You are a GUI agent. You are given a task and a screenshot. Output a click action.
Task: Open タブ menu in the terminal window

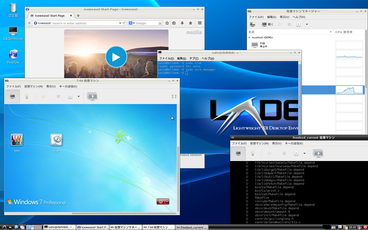click(x=194, y=58)
